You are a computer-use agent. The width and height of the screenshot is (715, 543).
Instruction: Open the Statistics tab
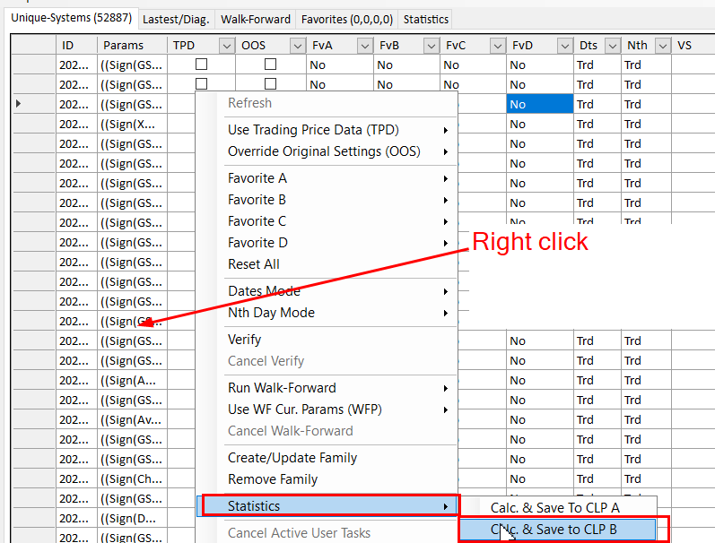point(425,19)
